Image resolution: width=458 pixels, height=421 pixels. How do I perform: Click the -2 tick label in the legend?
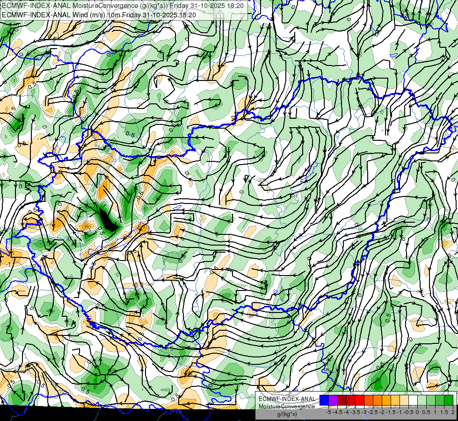pyautogui.click(x=382, y=412)
